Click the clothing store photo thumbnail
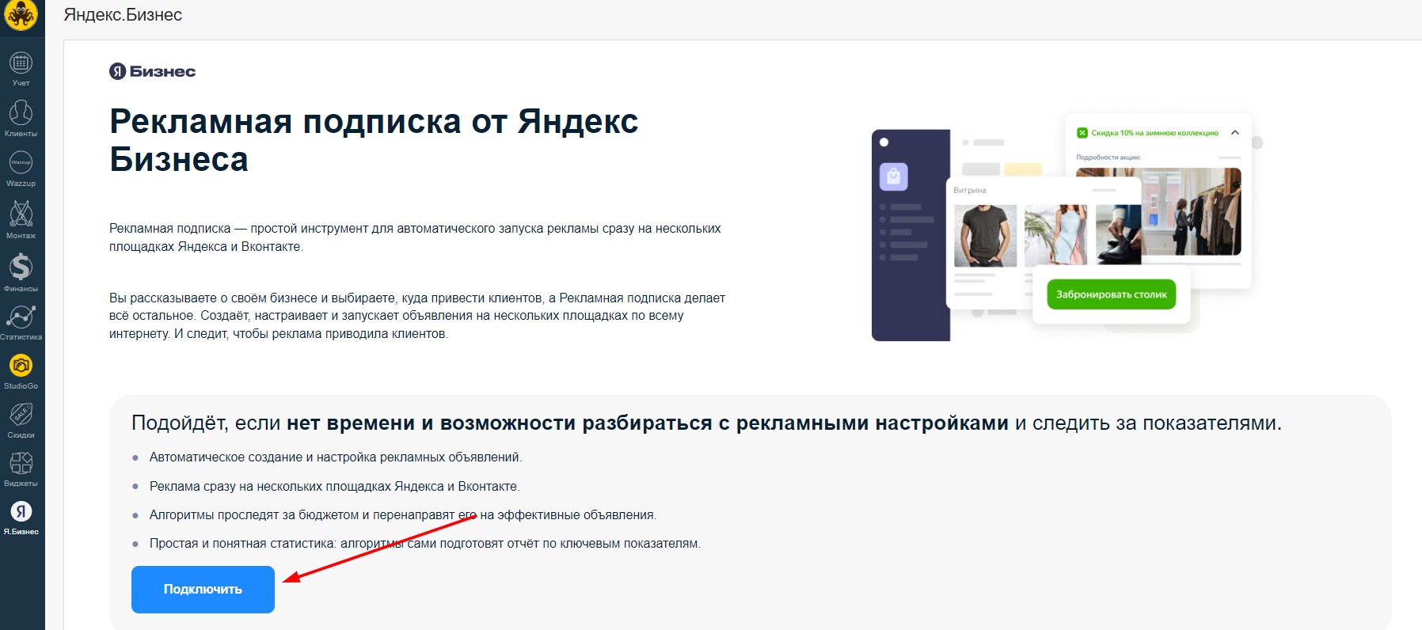 coord(1191,211)
